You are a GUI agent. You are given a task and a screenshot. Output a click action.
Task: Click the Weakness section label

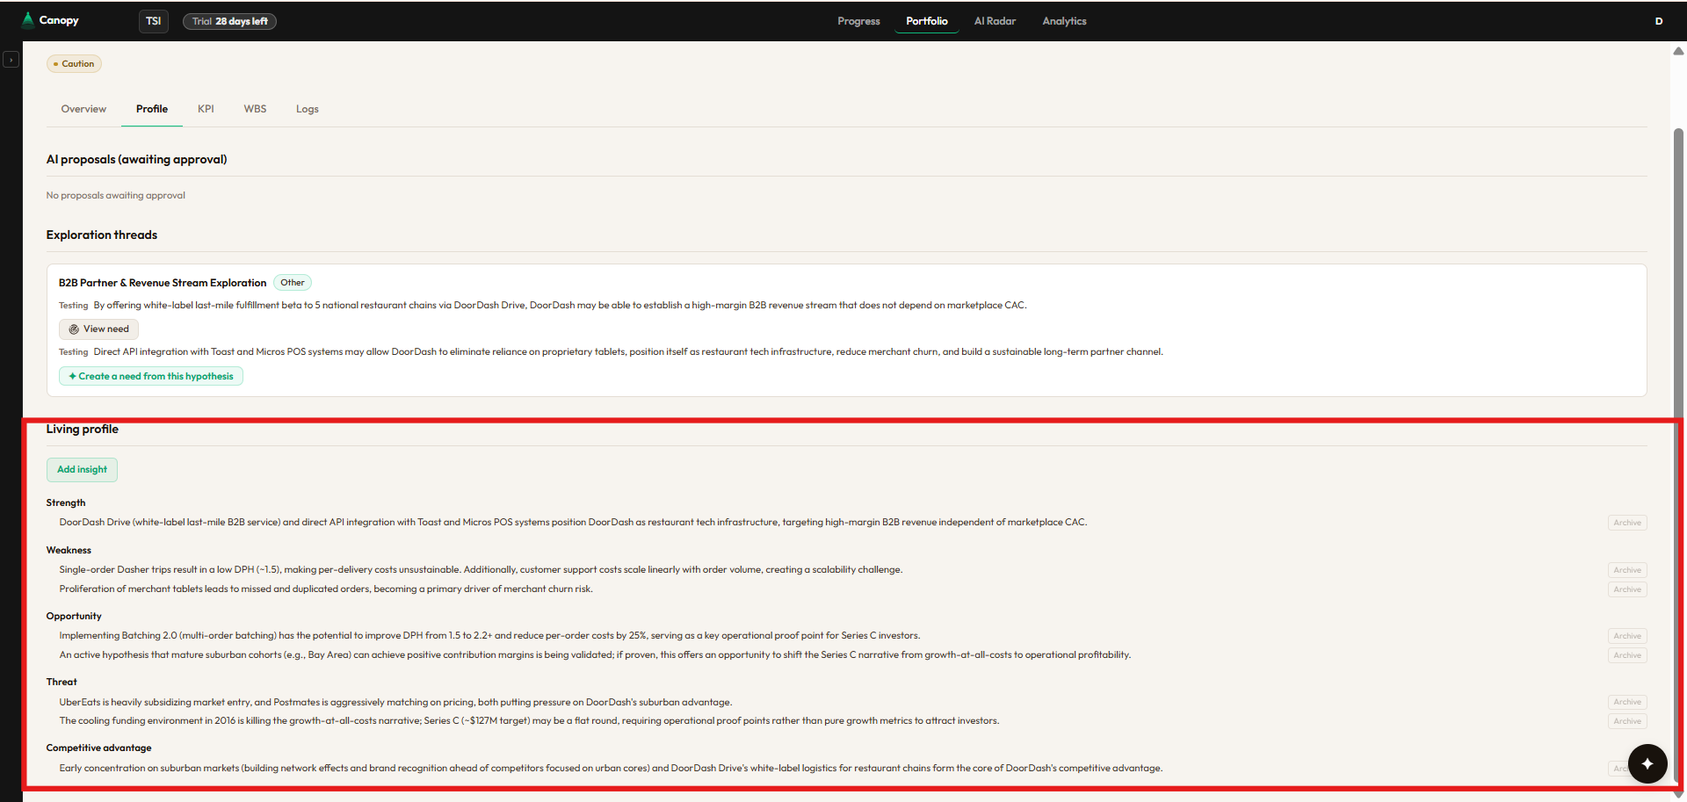[x=69, y=550]
